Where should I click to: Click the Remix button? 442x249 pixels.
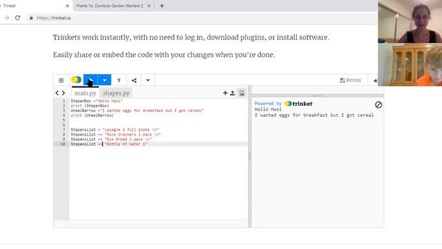350,80
